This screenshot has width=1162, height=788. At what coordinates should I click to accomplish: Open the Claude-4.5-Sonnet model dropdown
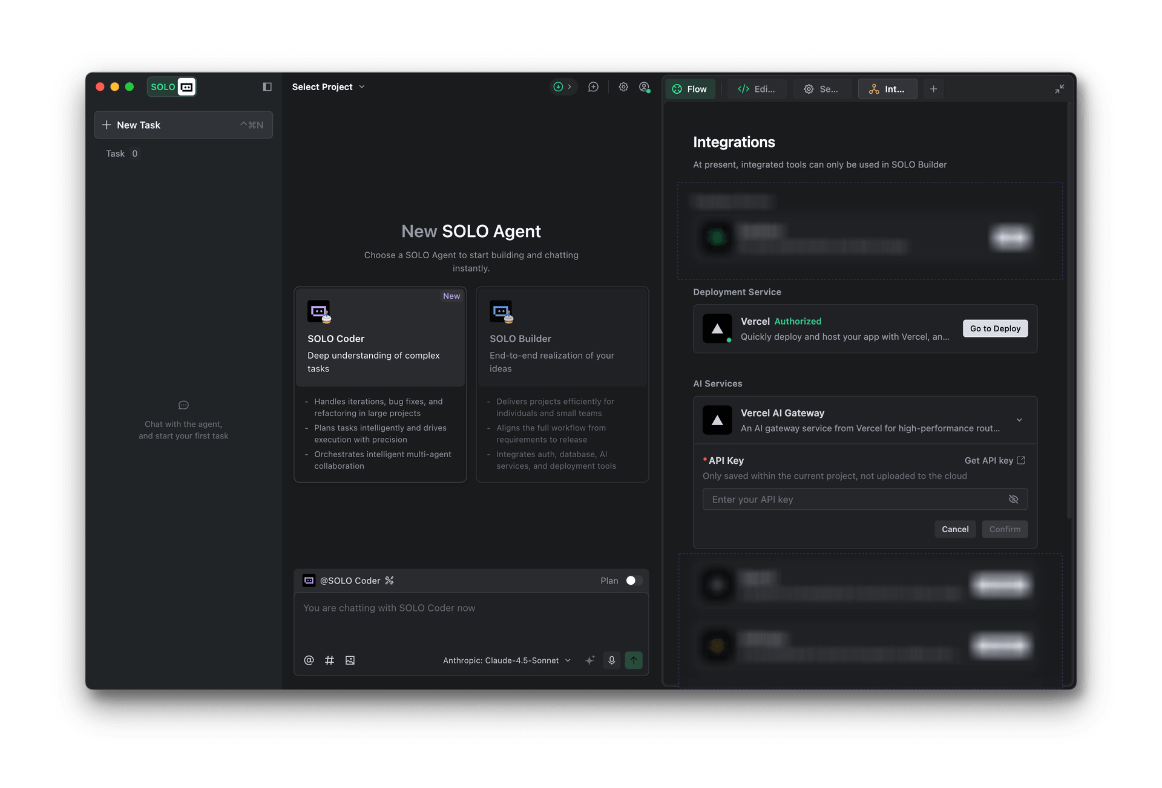point(507,660)
